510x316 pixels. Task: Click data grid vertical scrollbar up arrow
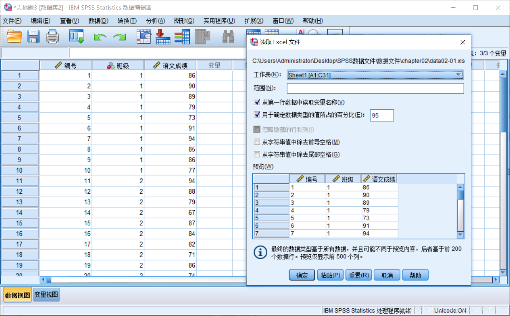click(503, 74)
